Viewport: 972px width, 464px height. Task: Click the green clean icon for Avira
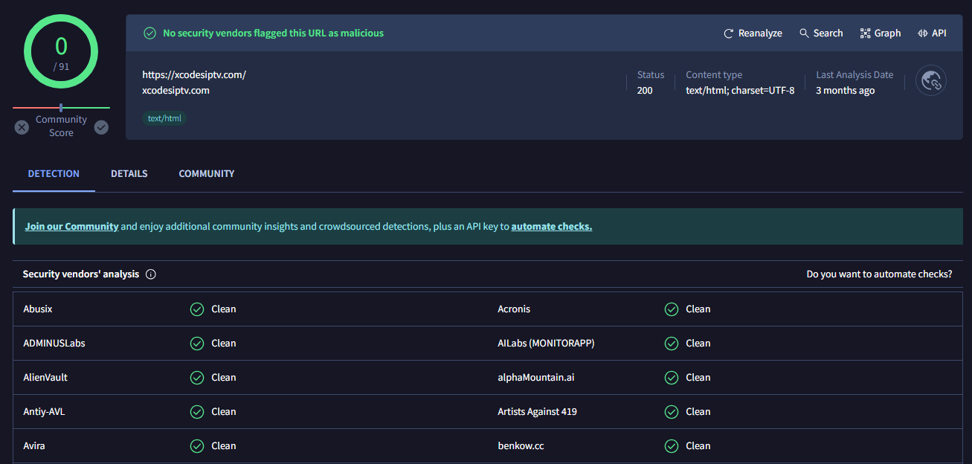tap(197, 445)
